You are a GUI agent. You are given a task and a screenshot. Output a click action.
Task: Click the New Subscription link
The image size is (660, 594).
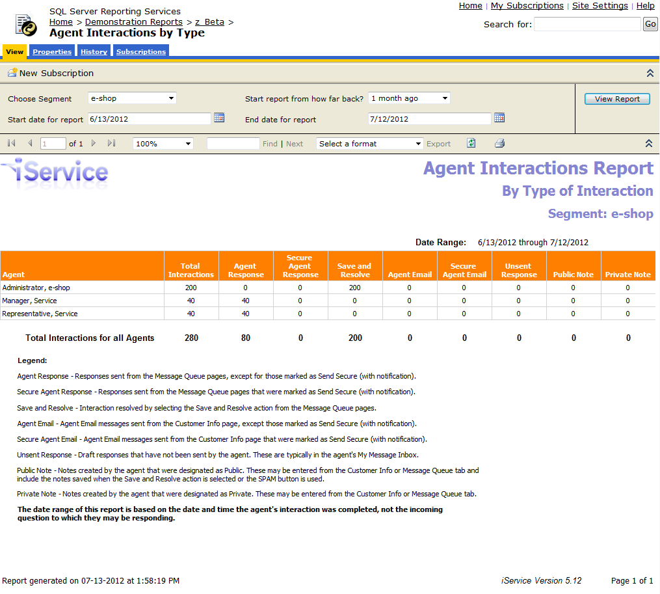57,73
